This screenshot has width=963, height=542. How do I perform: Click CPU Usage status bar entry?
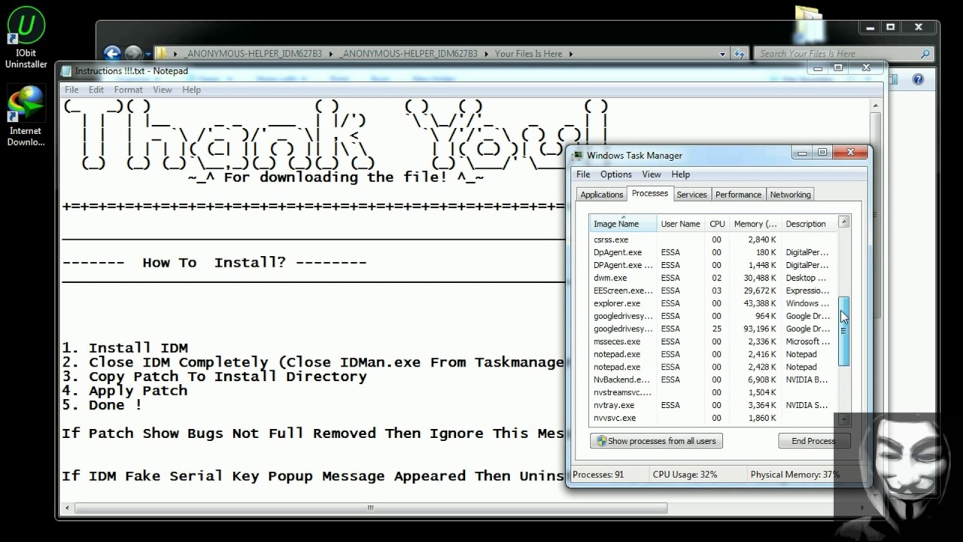click(x=685, y=475)
